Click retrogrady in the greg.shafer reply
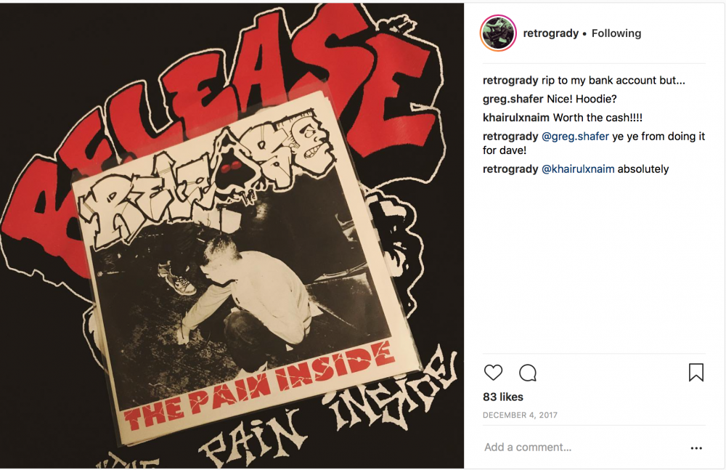 (x=510, y=137)
